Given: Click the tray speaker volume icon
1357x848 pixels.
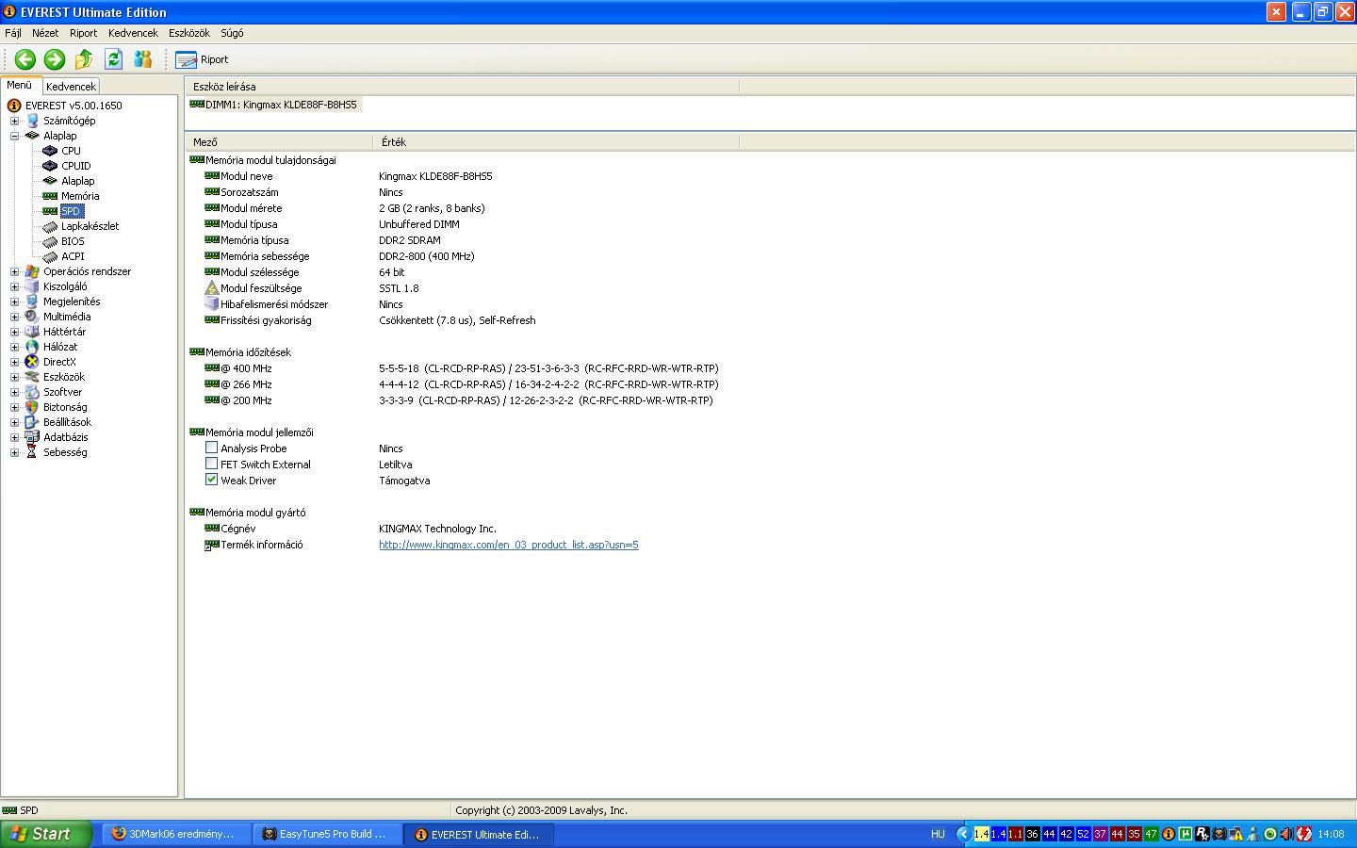Looking at the screenshot, I should [1287, 834].
